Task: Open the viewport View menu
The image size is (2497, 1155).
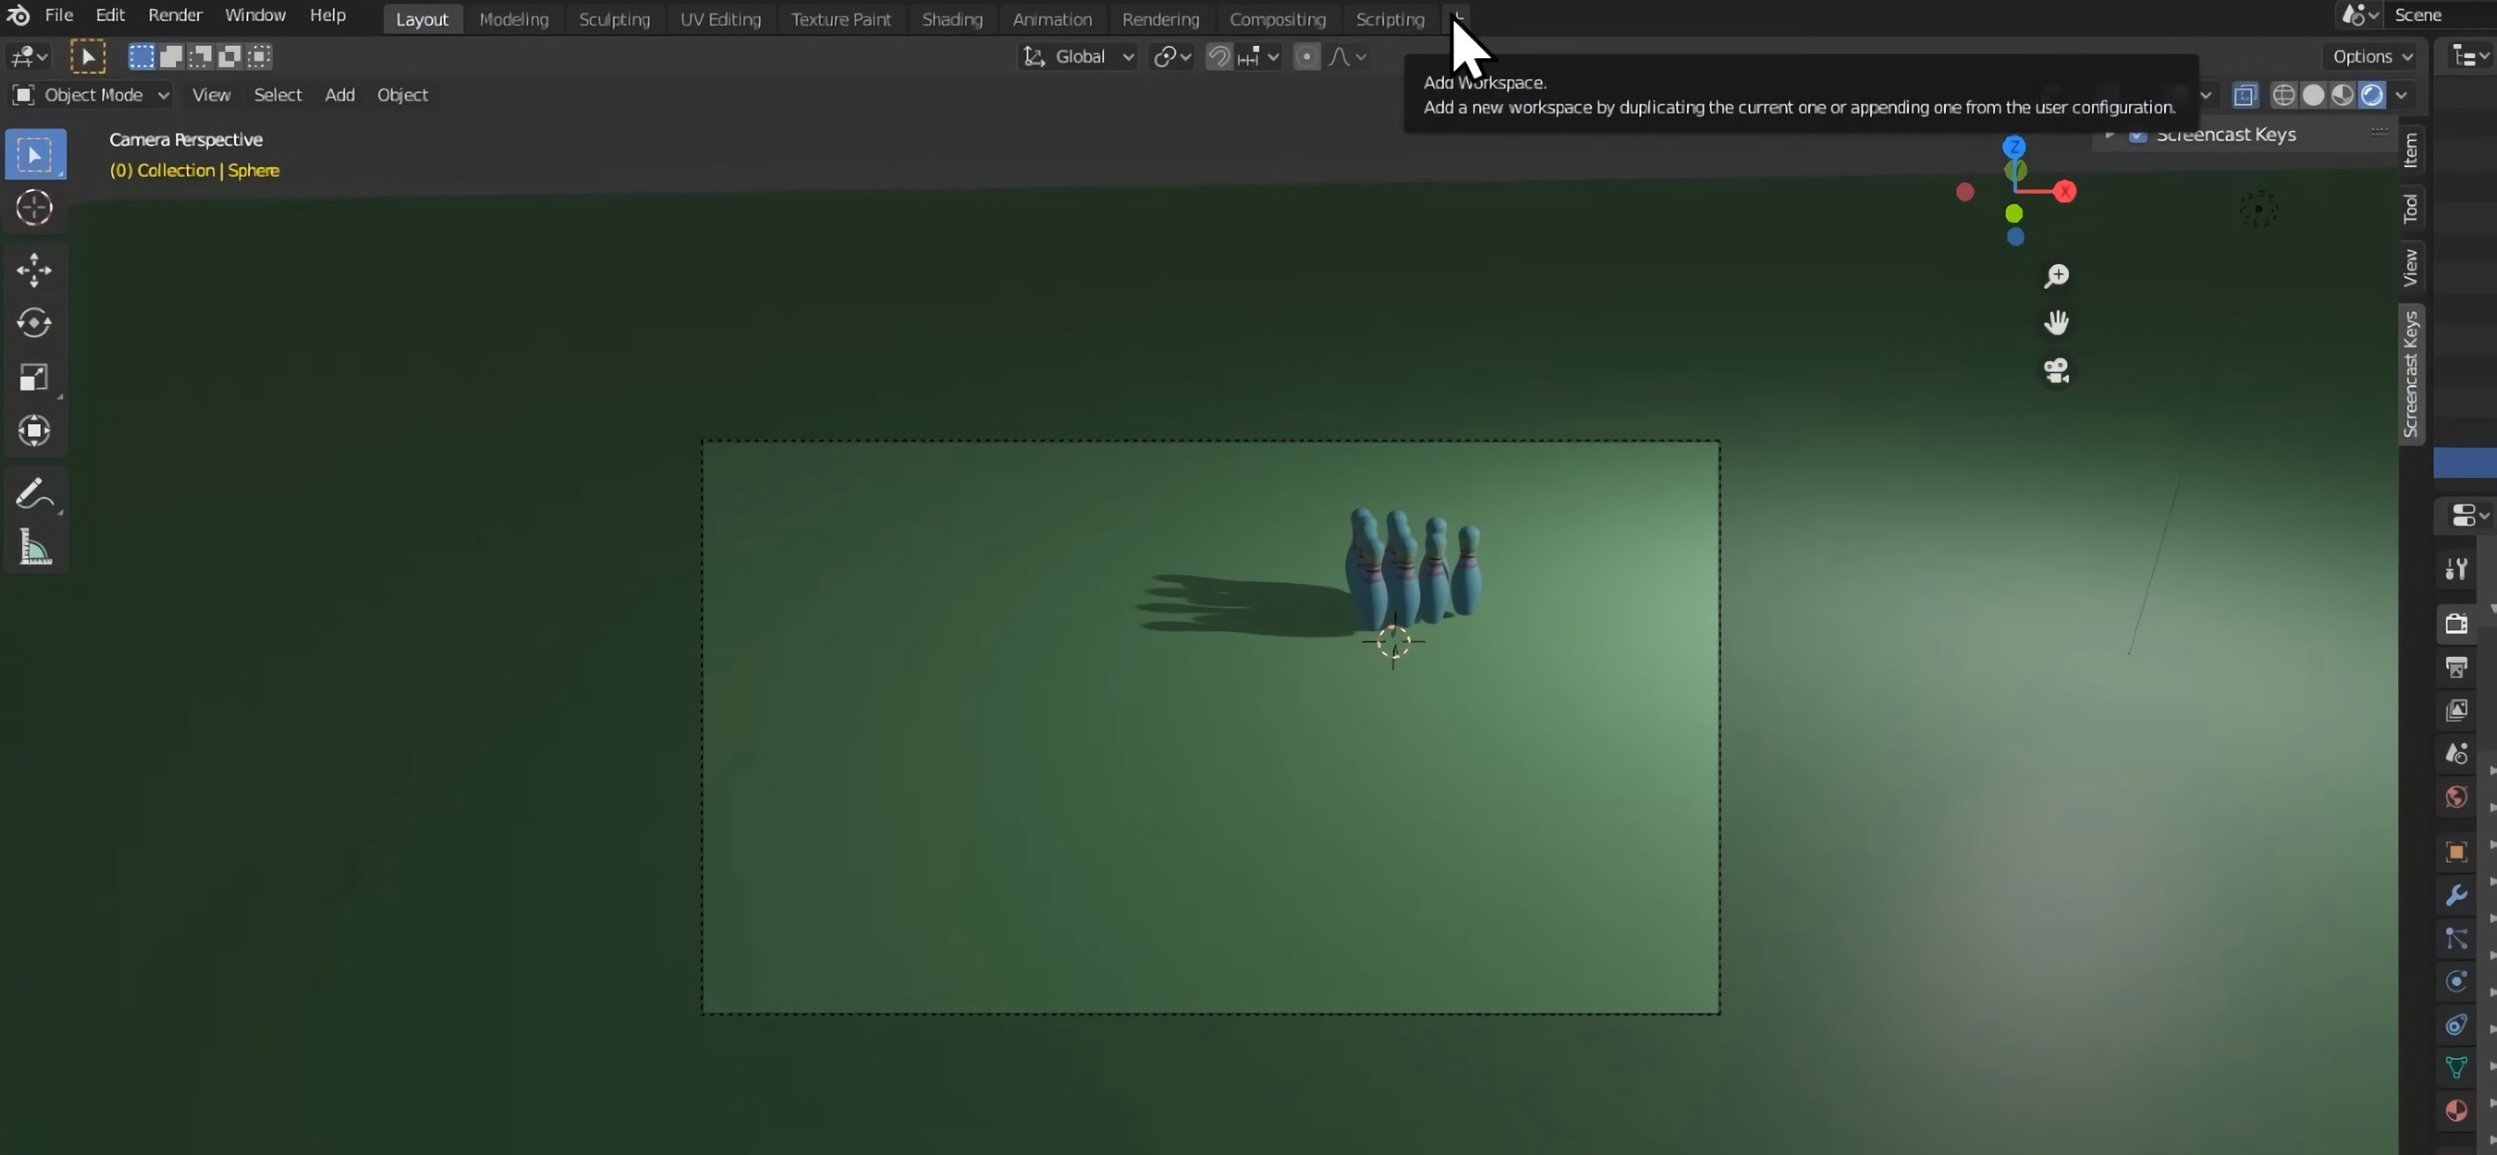Action: point(211,95)
